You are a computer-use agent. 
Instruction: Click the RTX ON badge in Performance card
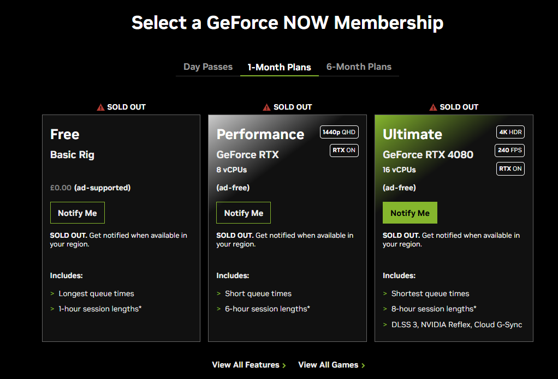coord(344,150)
